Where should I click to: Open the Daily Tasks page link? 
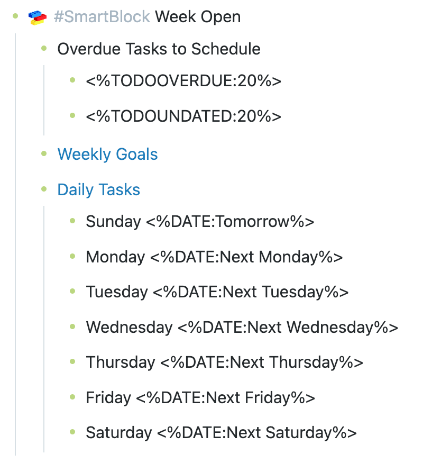point(98,189)
